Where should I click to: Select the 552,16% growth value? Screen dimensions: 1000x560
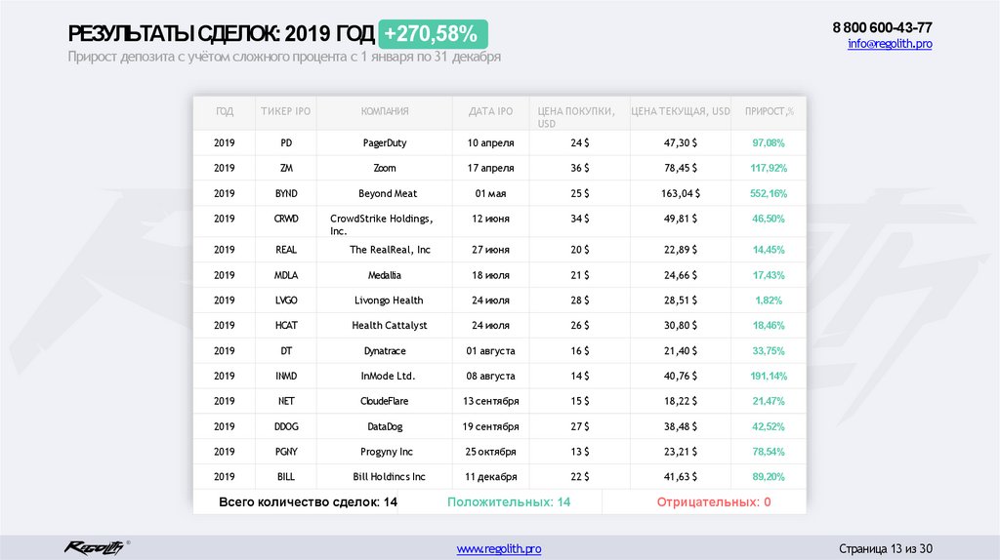click(769, 193)
